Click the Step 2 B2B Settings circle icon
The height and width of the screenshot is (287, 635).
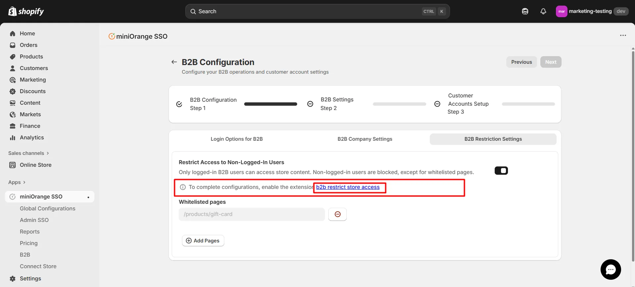pyautogui.click(x=310, y=104)
